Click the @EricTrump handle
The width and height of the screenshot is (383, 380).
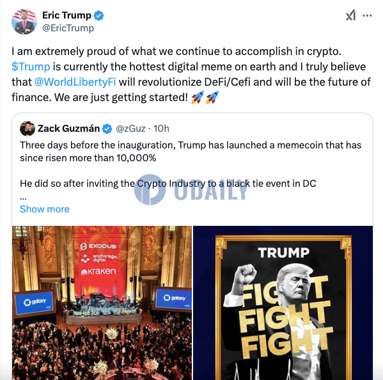(68, 28)
